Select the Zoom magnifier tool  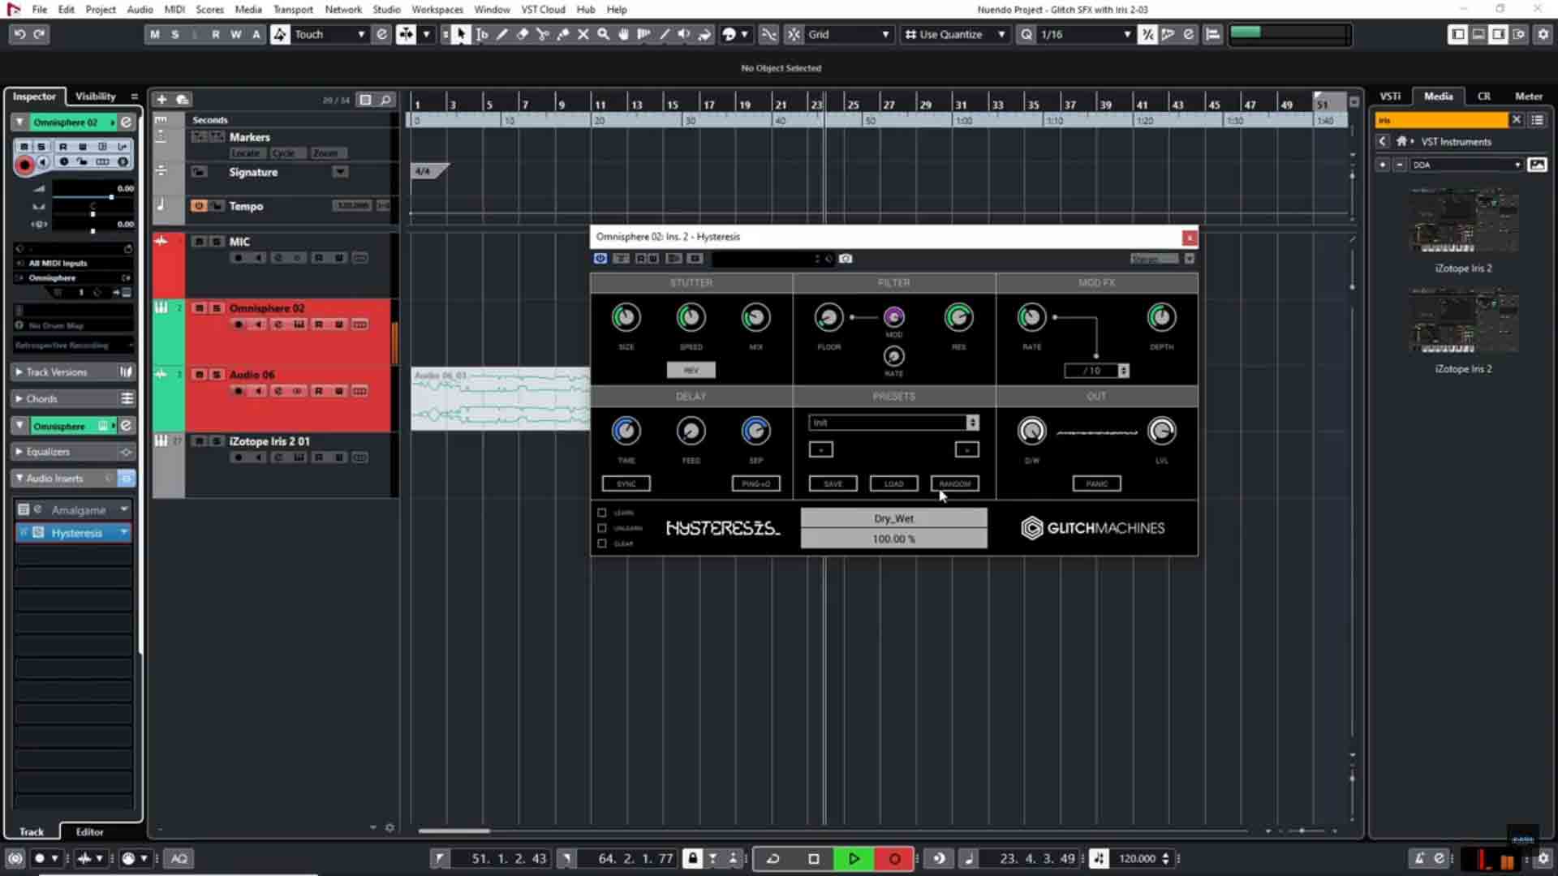[x=603, y=34]
